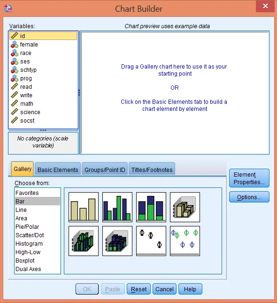Click the horizontal splitter below Variables list
Screen dimensions: 277x303
(x=43, y=131)
